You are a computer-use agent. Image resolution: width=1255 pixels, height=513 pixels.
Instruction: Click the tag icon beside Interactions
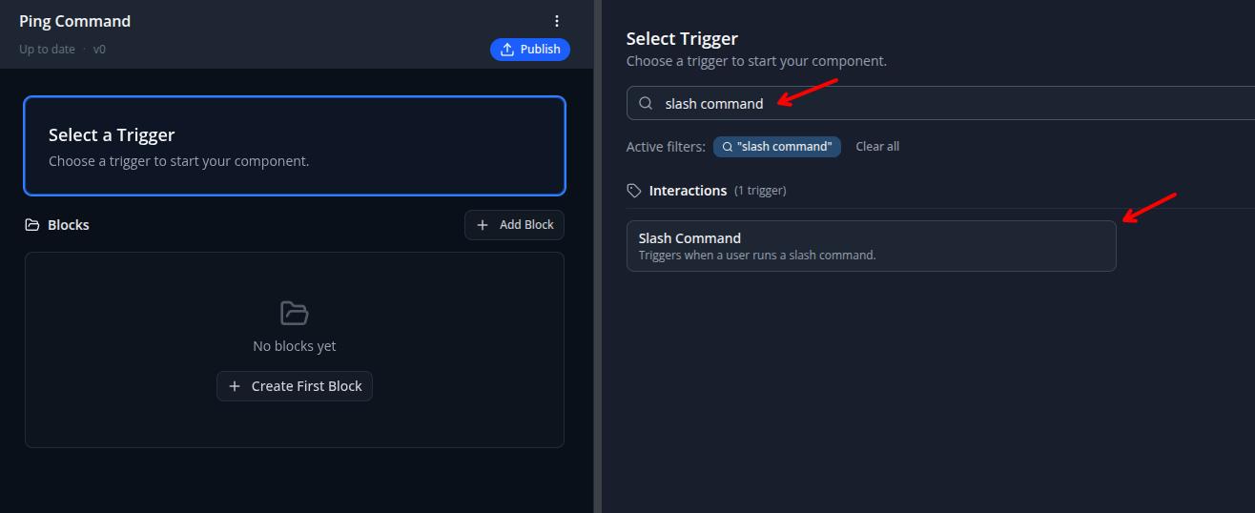pos(634,191)
